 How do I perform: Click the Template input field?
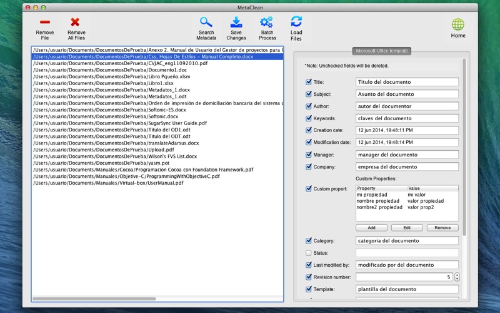407,289
